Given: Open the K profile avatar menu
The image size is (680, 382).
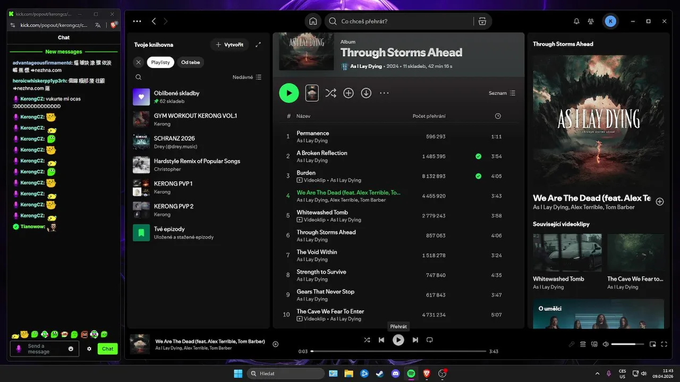Looking at the screenshot, I should [610, 21].
